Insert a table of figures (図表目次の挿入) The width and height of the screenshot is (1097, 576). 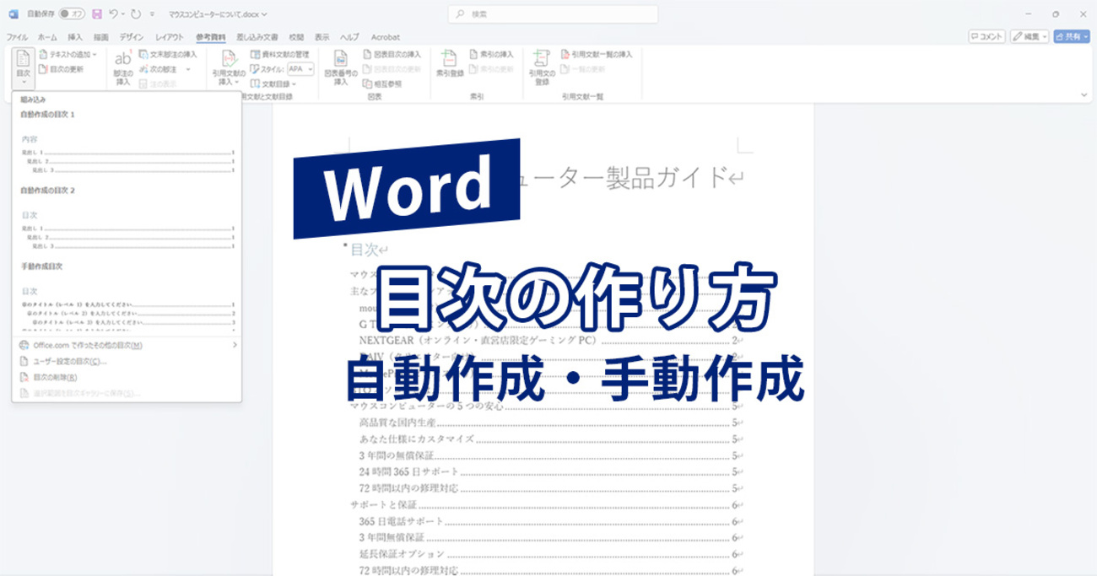(x=391, y=53)
